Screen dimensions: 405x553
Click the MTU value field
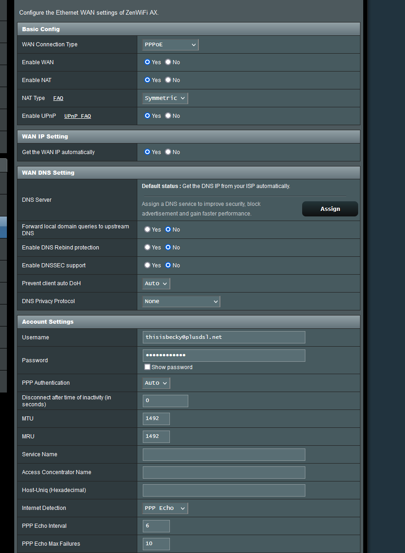(x=156, y=418)
